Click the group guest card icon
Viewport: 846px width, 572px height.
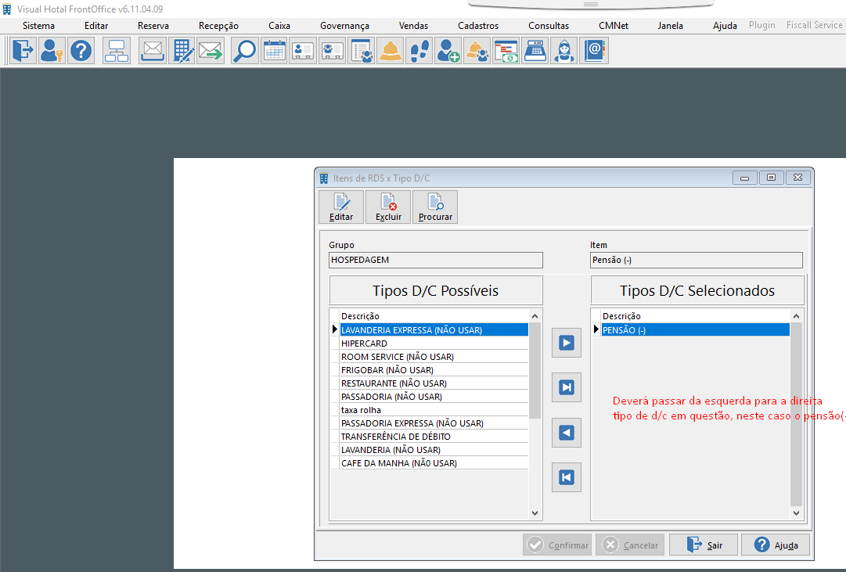click(x=333, y=51)
